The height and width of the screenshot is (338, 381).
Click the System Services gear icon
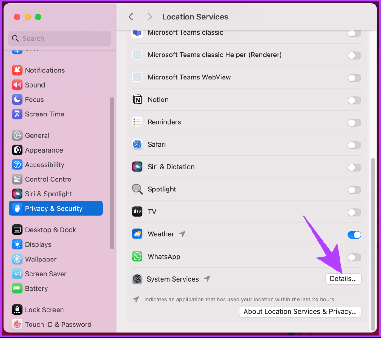(137, 279)
